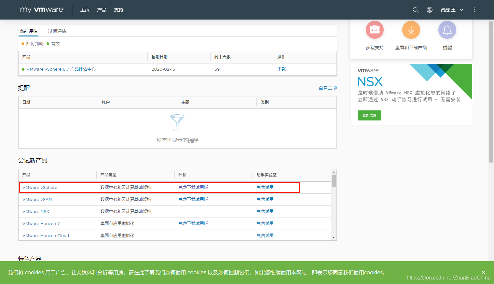The image size is (494, 284).
Task: Open the search magnifier icon
Action: [x=416, y=10]
